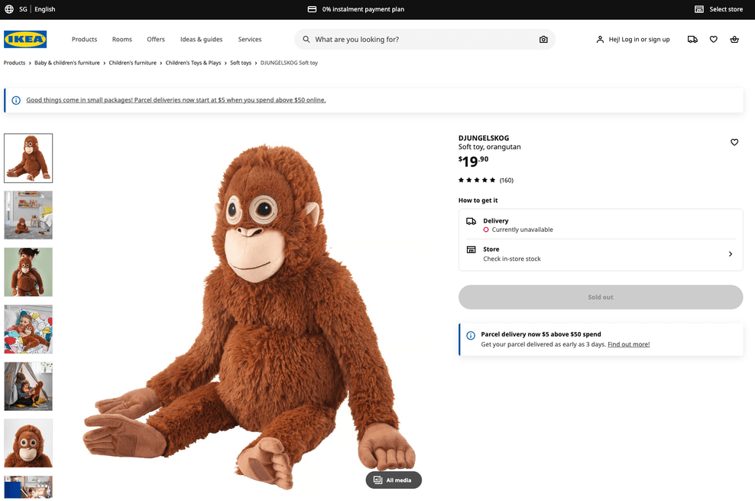Open visual search with the camera icon
Screen dimensions: 755x501
543,39
